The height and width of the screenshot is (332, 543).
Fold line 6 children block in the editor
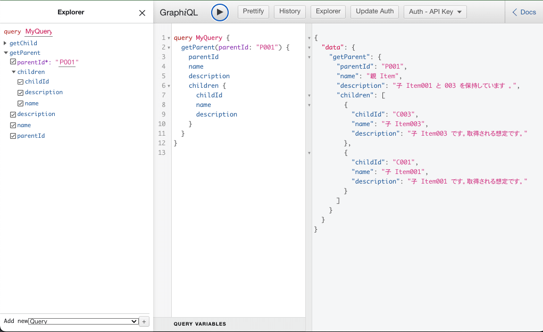tap(169, 86)
